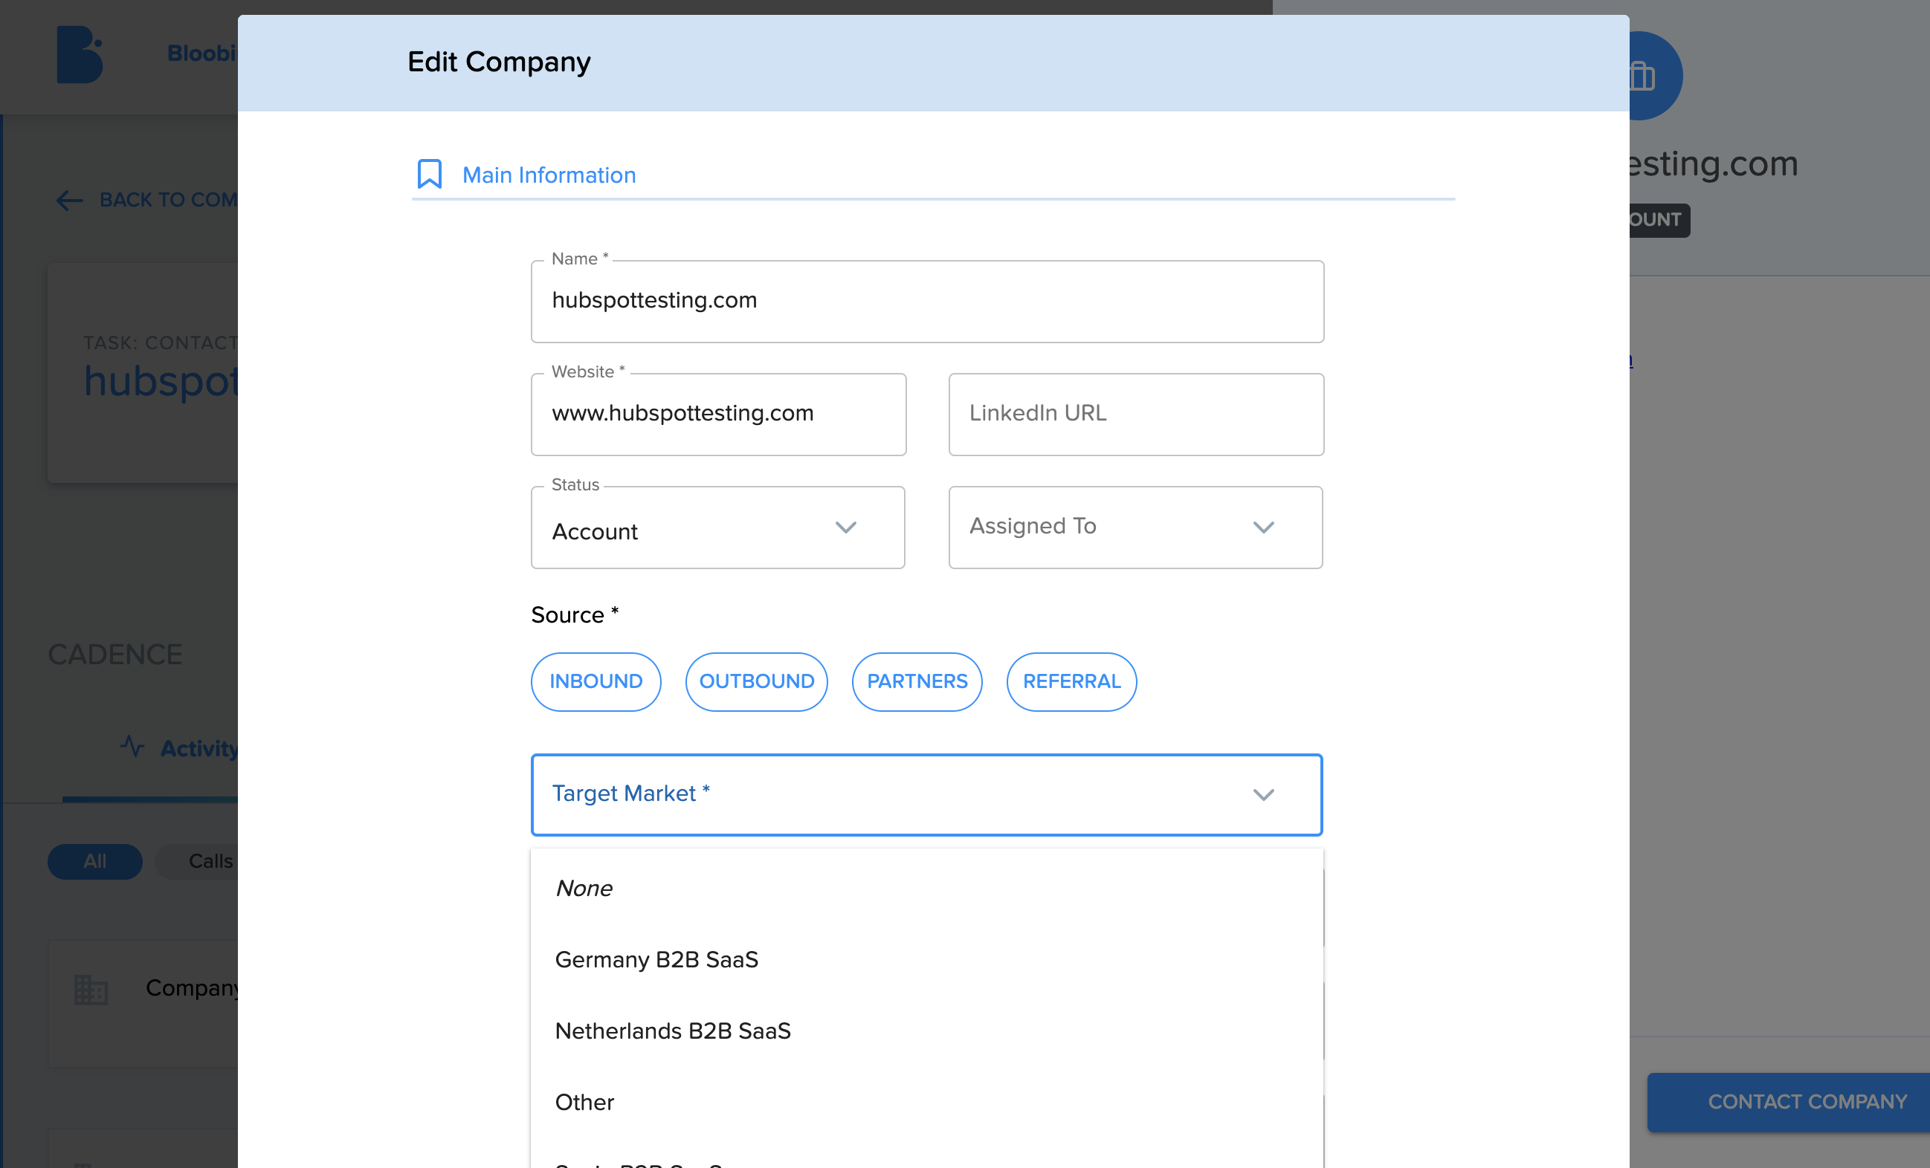1930x1168 pixels.
Task: Select OUTBOUND as source
Action: pyautogui.click(x=757, y=682)
